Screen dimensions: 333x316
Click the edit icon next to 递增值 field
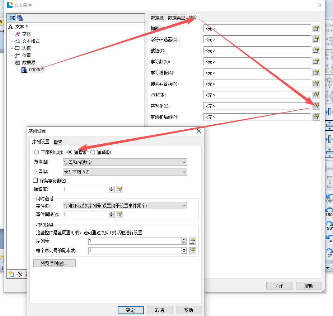119,190
